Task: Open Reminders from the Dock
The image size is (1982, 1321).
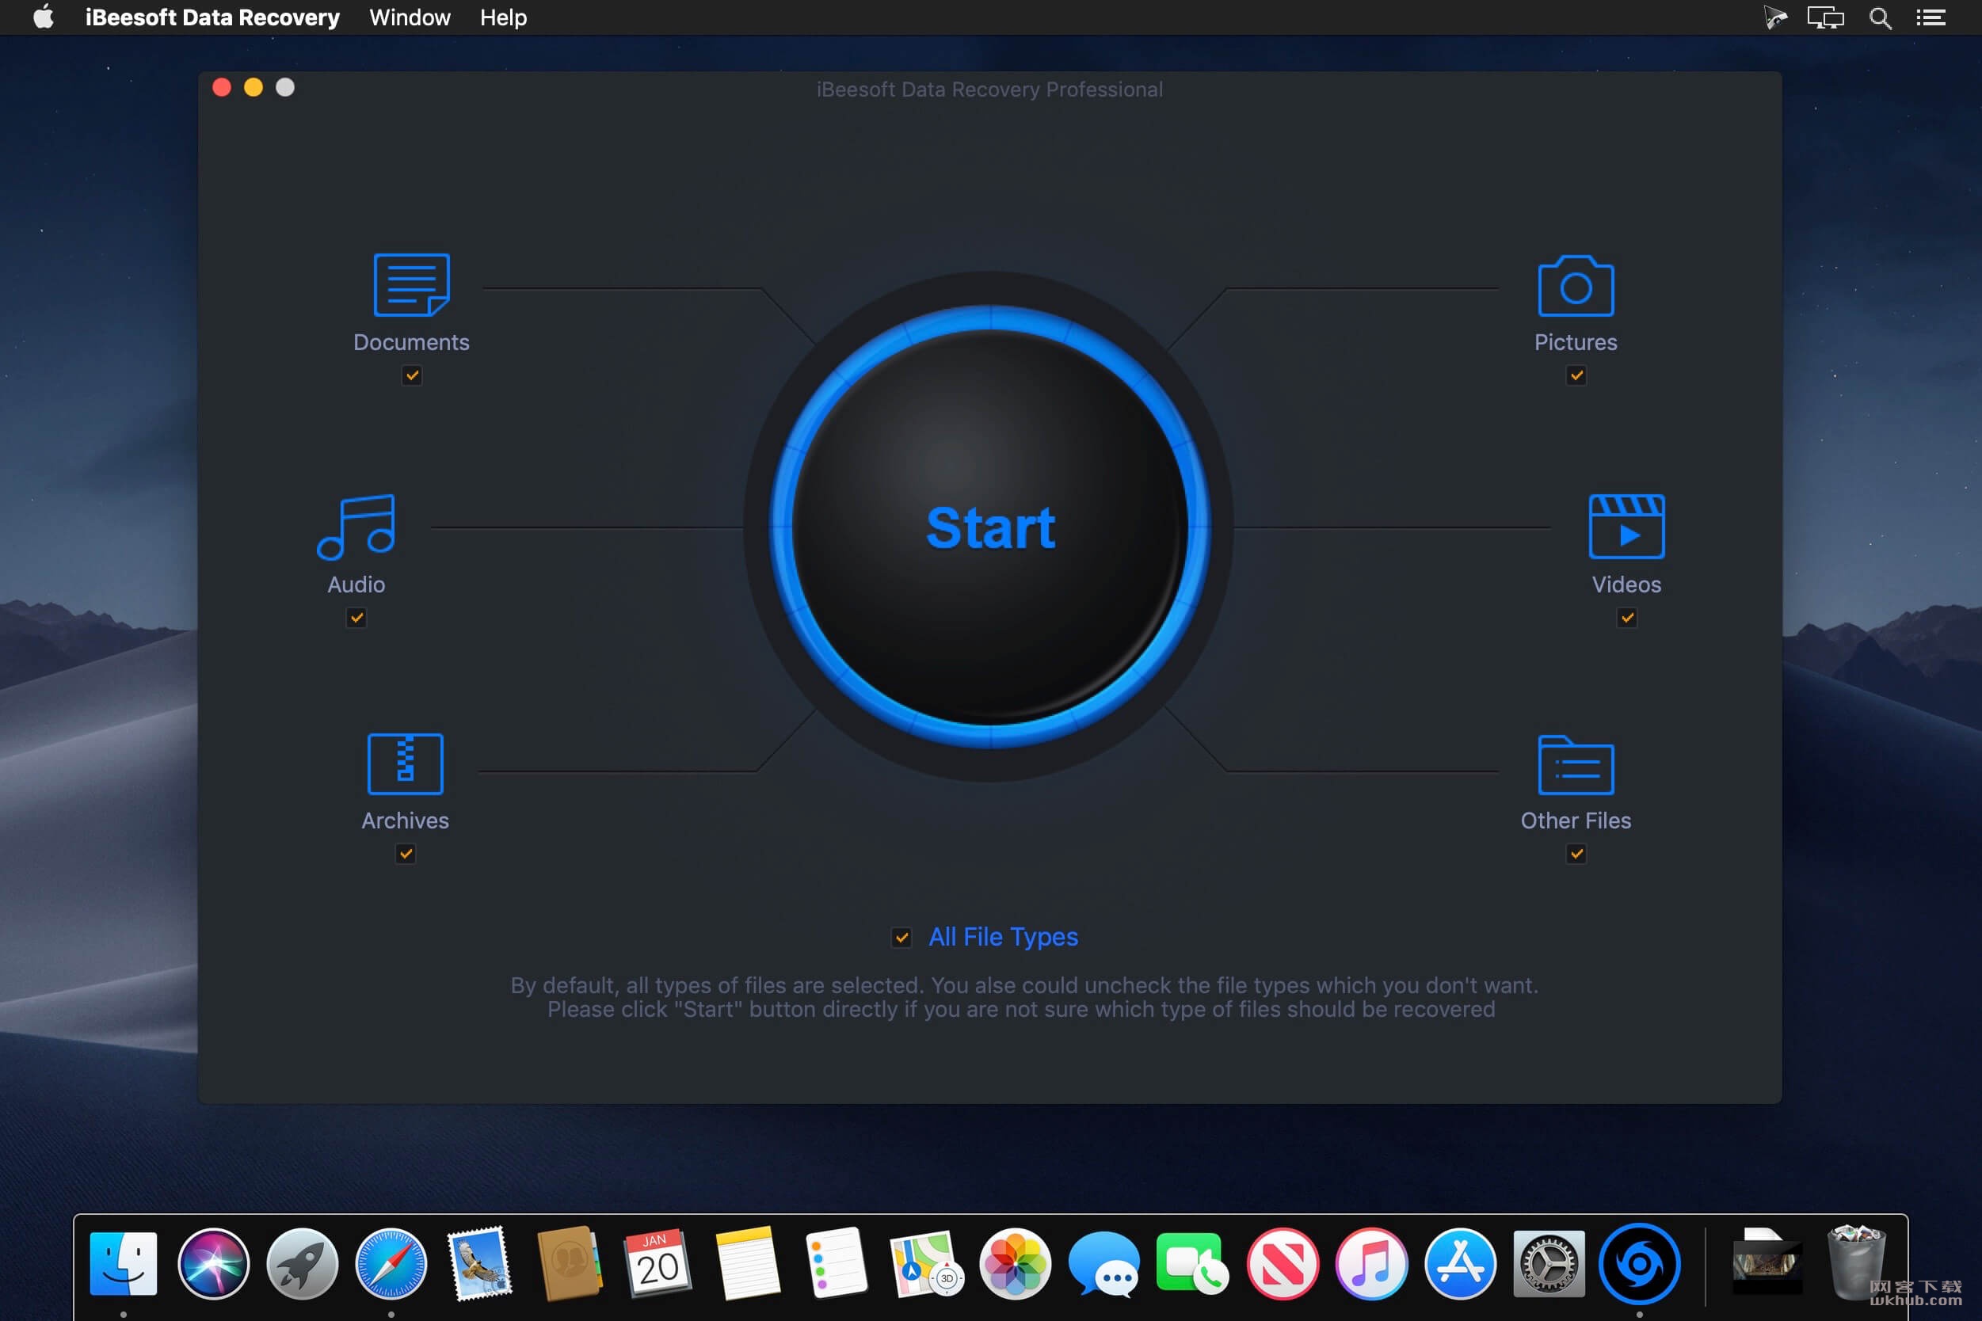Action: [836, 1264]
